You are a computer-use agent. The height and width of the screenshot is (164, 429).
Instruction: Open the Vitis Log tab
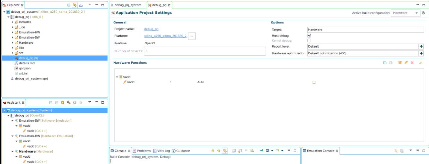click(161, 151)
